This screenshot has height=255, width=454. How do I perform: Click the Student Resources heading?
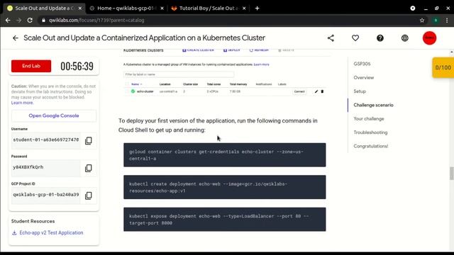click(33, 221)
